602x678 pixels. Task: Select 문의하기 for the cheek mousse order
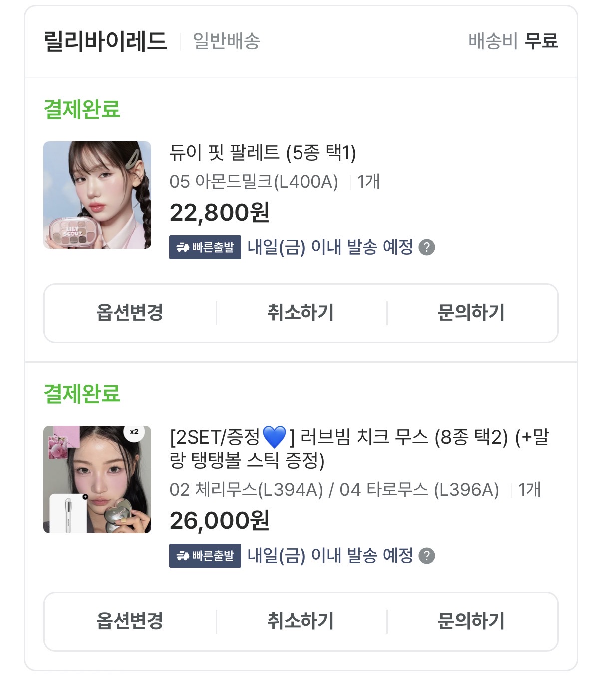[471, 621]
